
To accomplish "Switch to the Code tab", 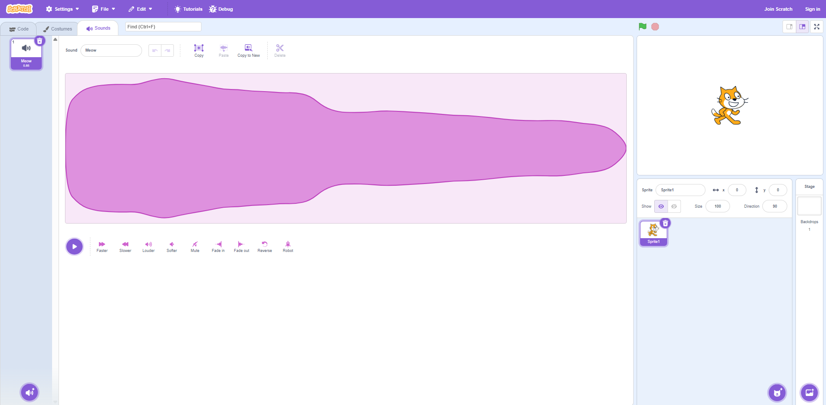I will 19,29.
